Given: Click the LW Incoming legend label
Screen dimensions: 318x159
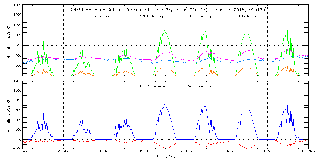Looking at the screenshot, I should [199, 16].
